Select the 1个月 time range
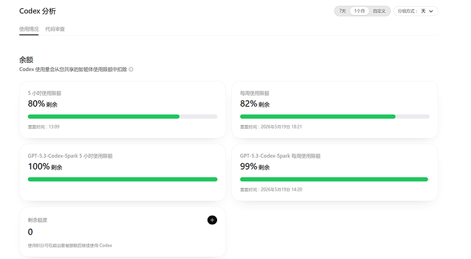Viewport: 471px width, 259px height. pos(359,11)
